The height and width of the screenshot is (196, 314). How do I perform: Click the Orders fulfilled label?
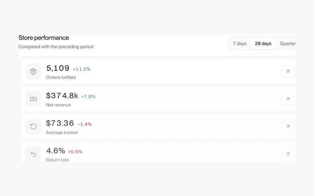point(61,77)
